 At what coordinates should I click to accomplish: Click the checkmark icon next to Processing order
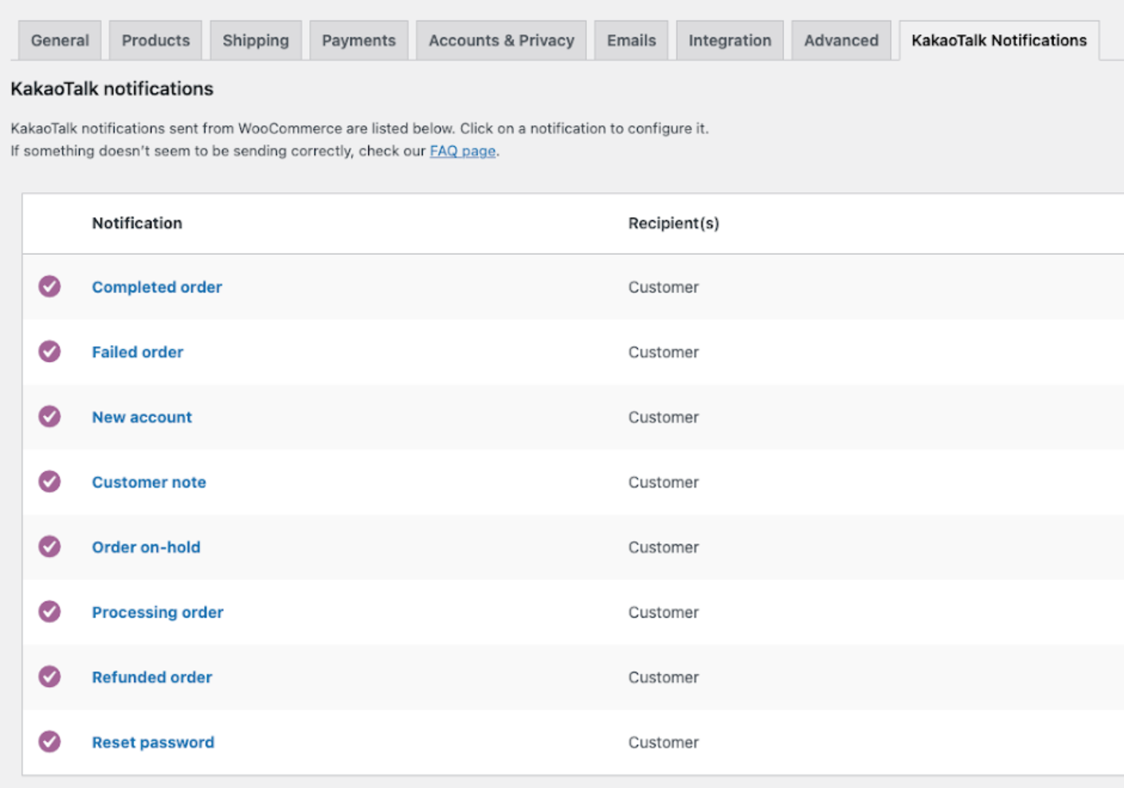point(49,612)
